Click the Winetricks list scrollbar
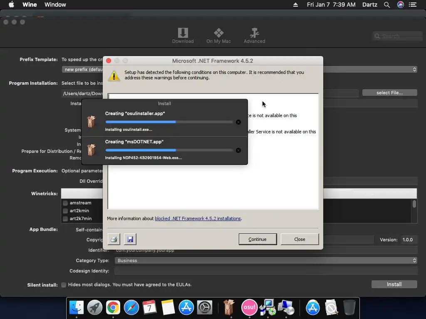This screenshot has width=426, height=319. pyautogui.click(x=414, y=204)
